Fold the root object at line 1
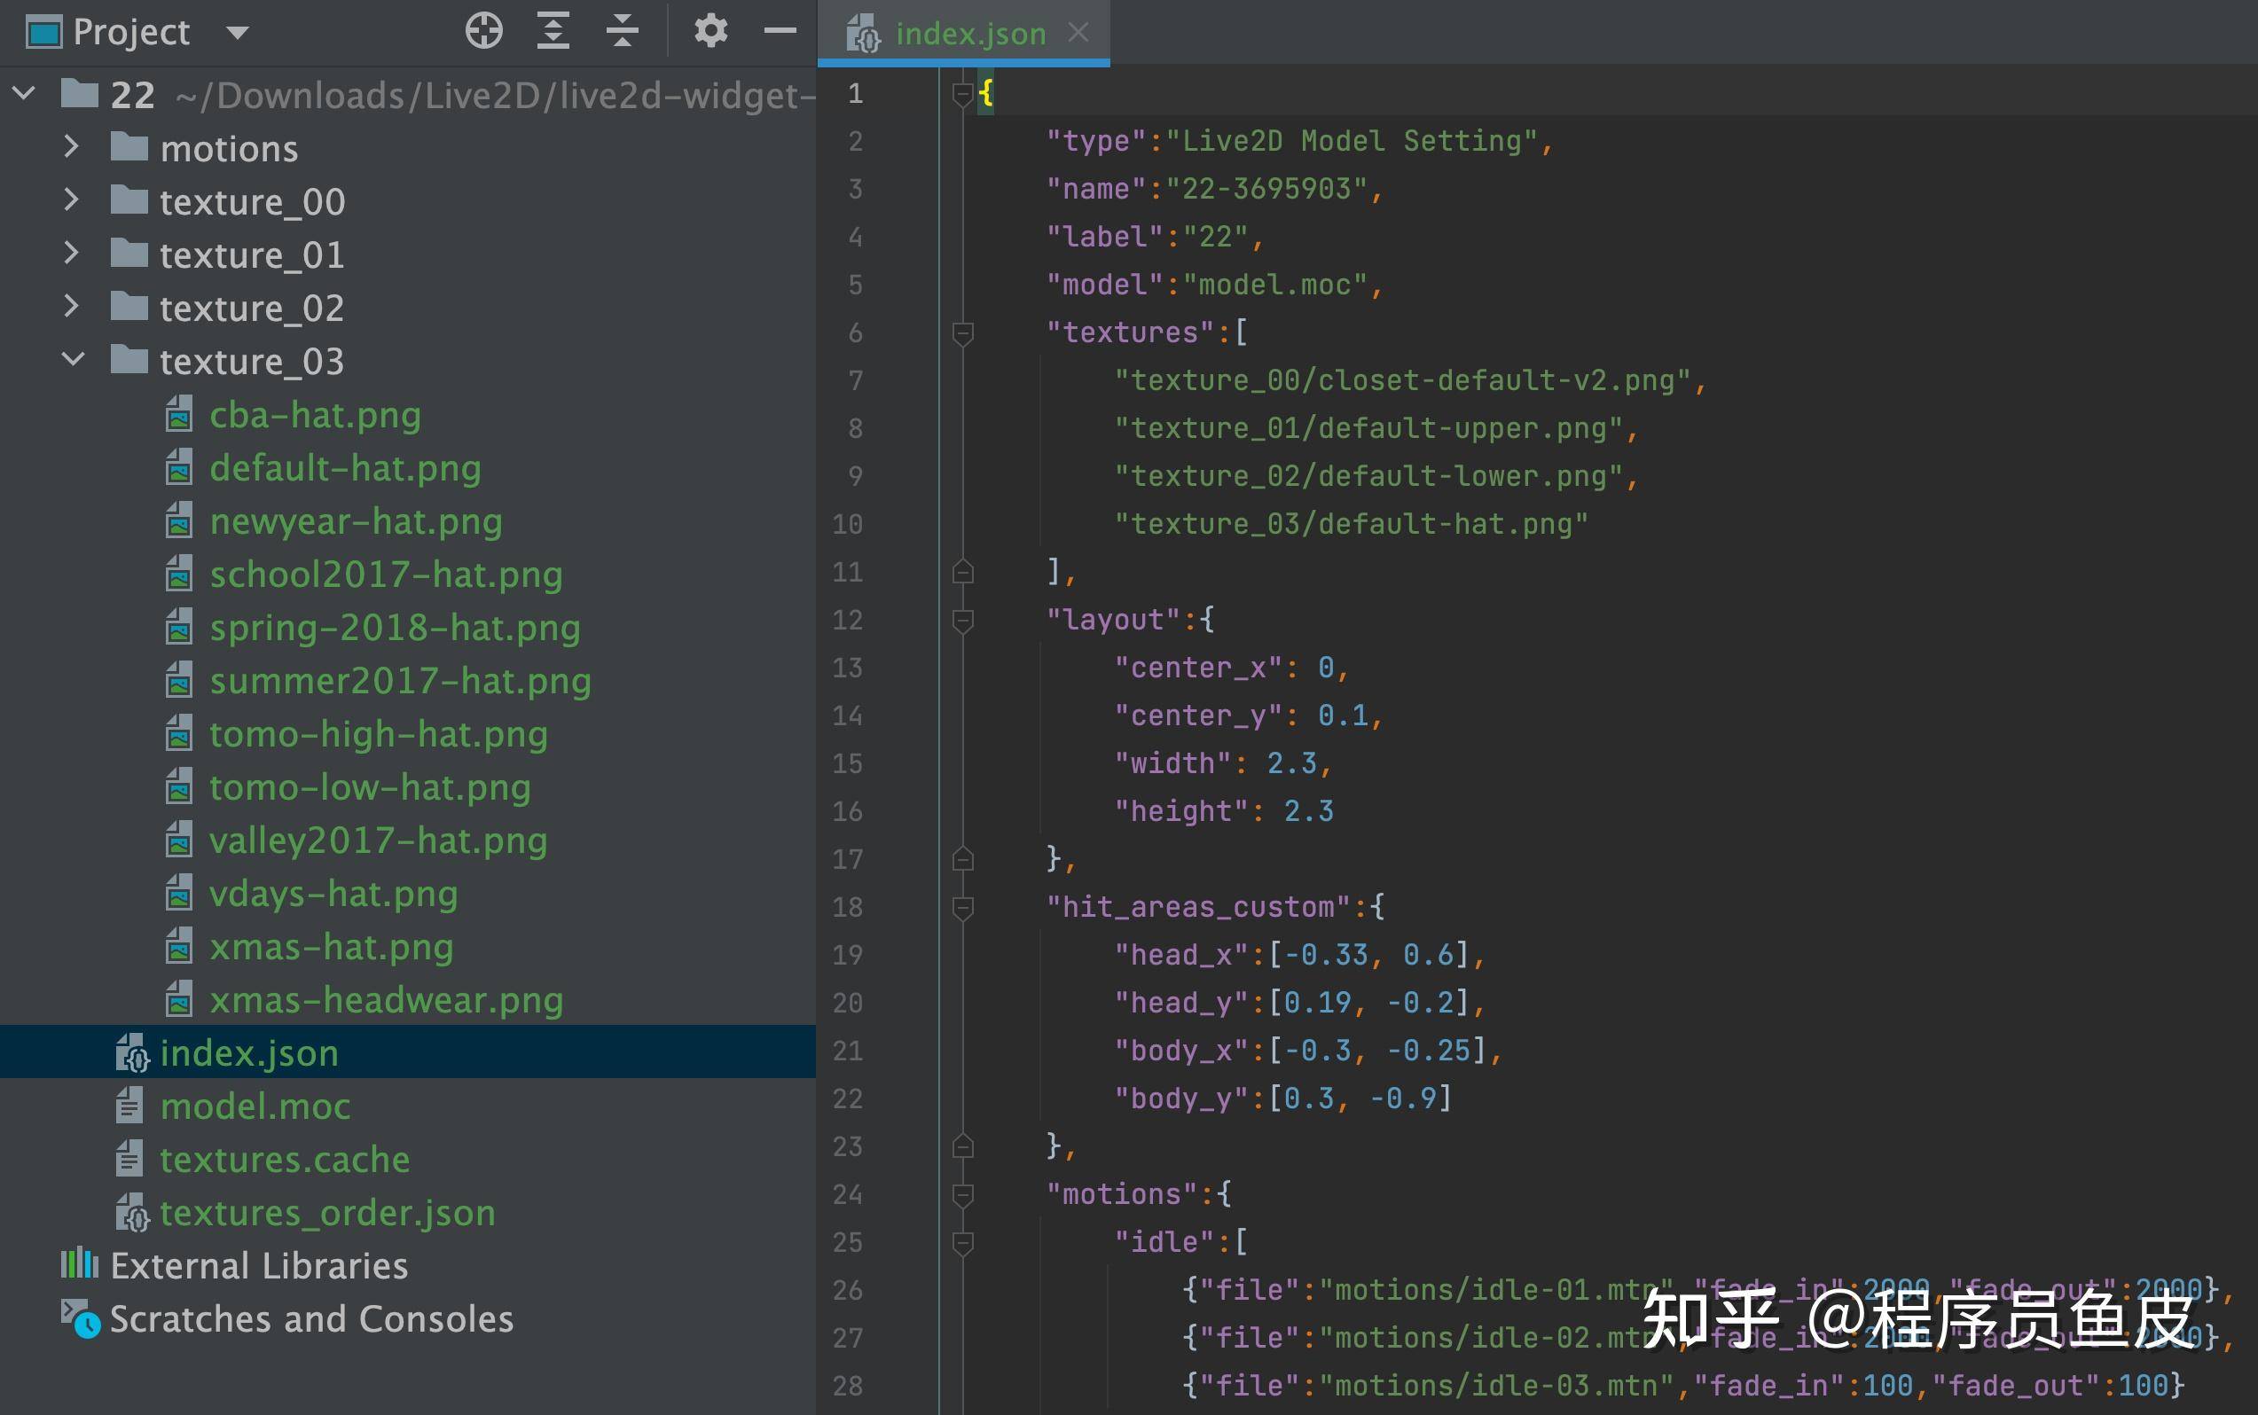 point(962,94)
